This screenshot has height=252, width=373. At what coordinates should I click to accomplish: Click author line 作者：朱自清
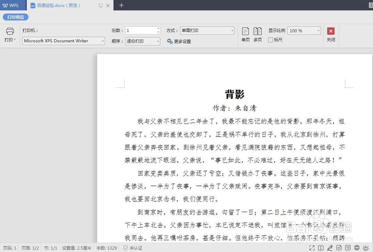coord(235,108)
